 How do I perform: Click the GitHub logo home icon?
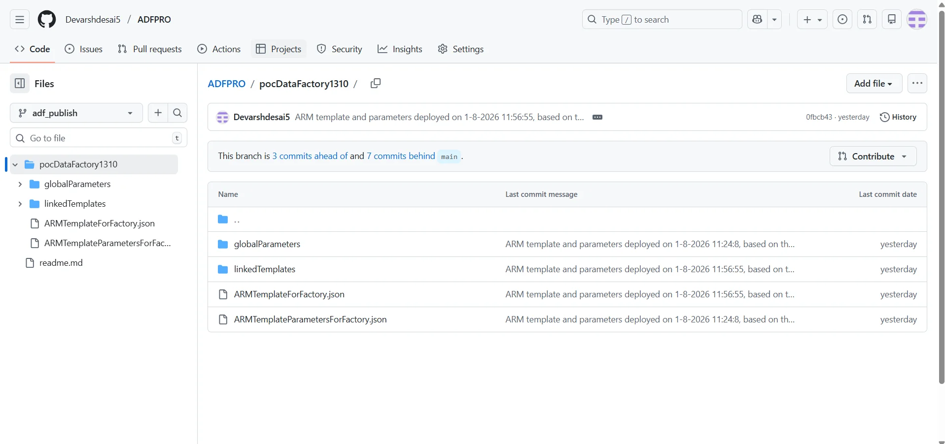[x=47, y=20]
